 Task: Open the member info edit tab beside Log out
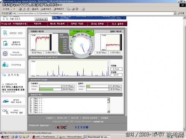coord(20,24)
